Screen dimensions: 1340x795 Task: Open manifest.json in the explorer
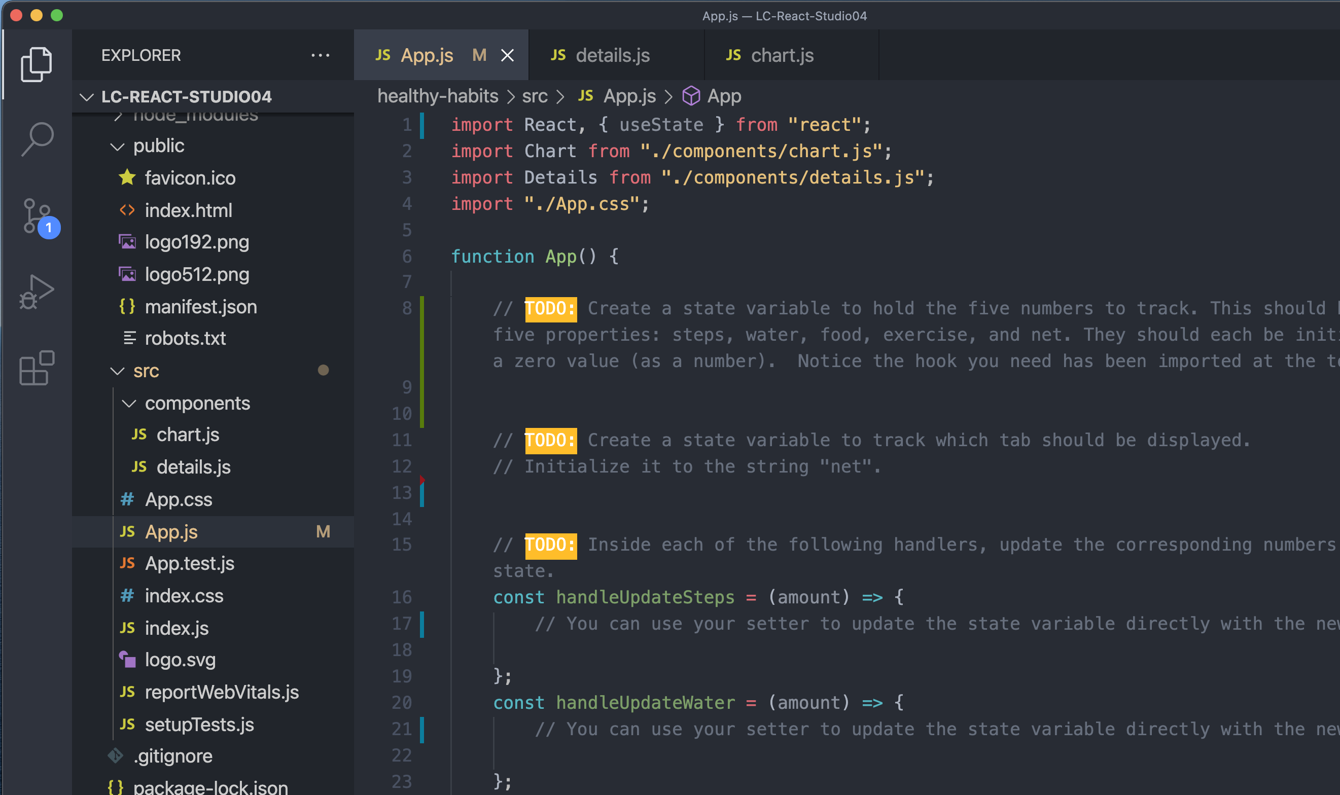tap(200, 307)
